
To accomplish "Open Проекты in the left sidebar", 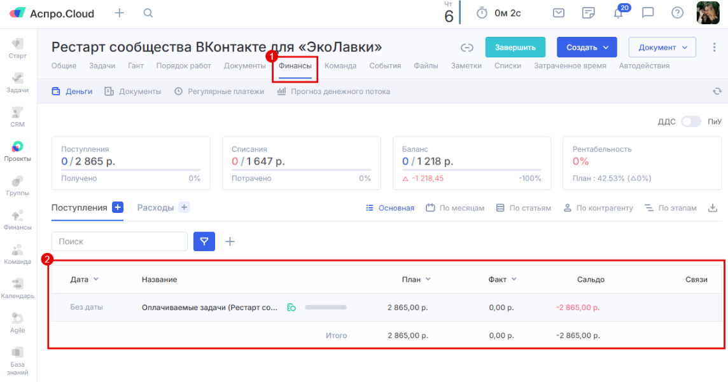I will [18, 151].
